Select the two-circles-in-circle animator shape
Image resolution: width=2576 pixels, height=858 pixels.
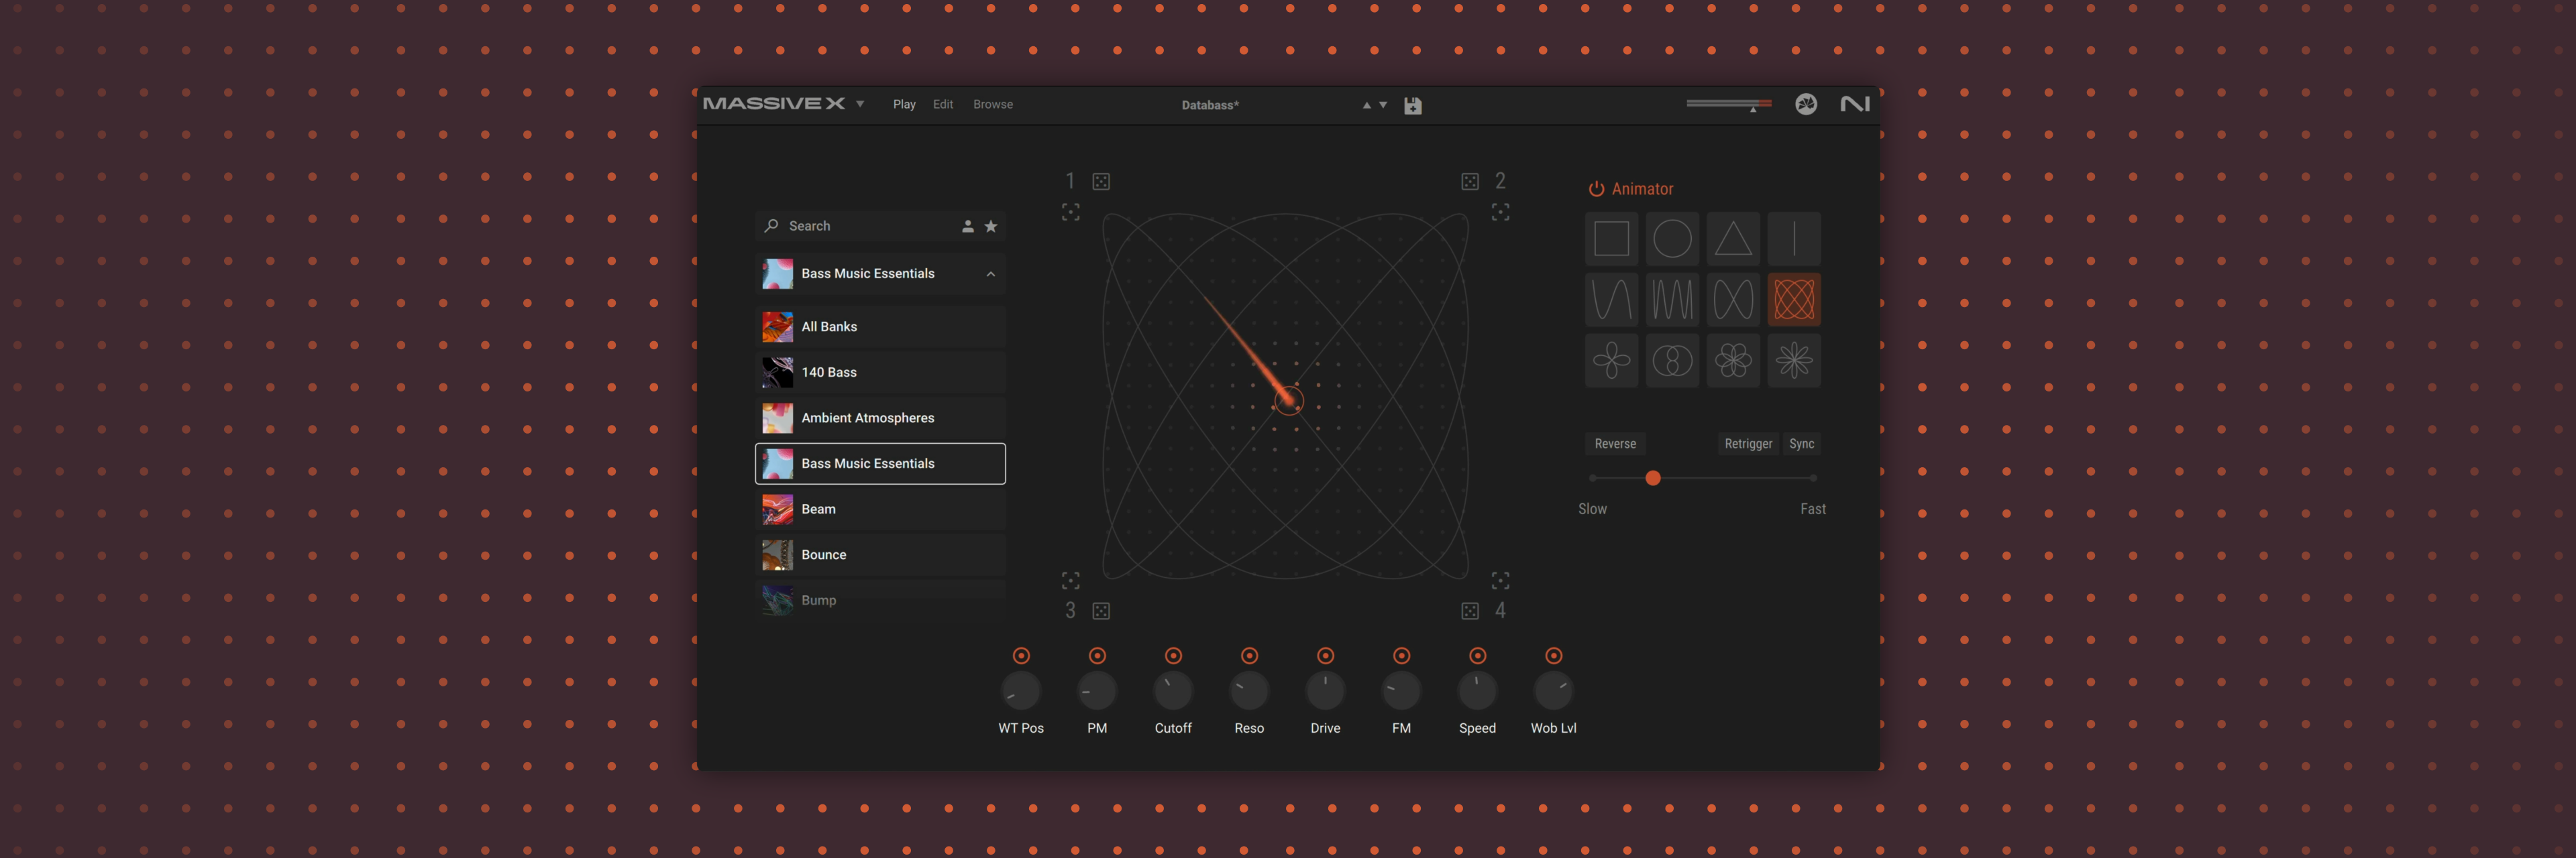[1672, 361]
